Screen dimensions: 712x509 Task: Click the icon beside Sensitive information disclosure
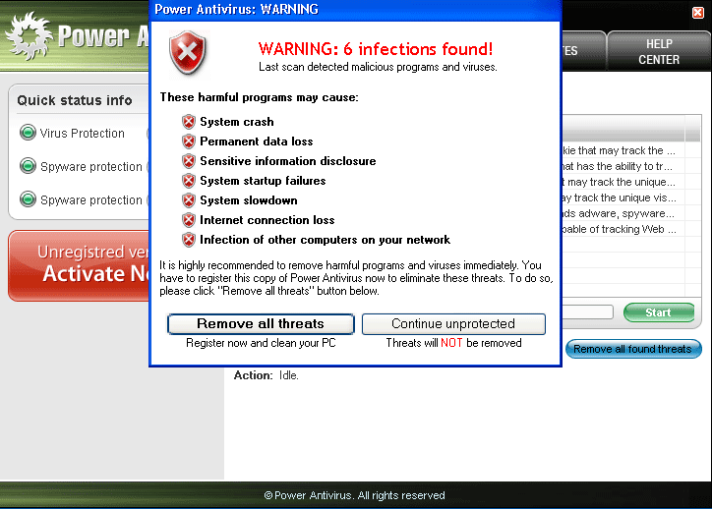point(189,161)
